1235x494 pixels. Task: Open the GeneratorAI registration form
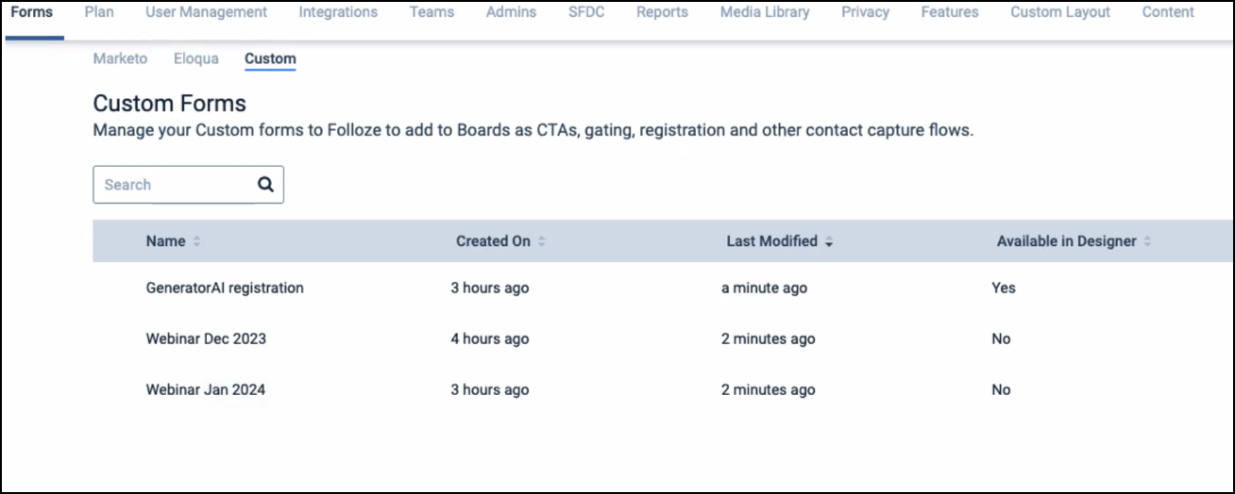pos(225,288)
